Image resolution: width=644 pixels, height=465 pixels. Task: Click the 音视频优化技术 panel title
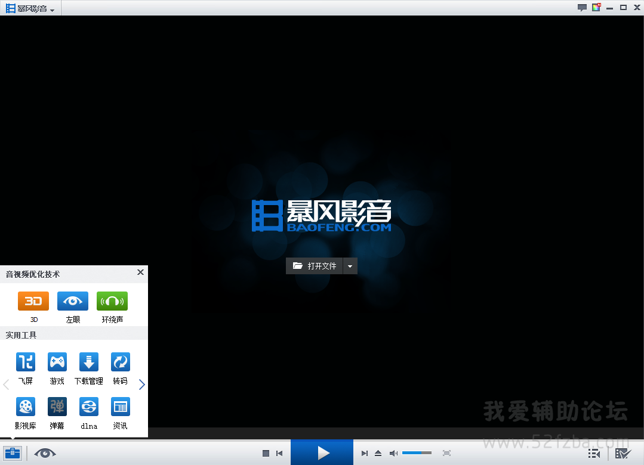[x=33, y=274]
